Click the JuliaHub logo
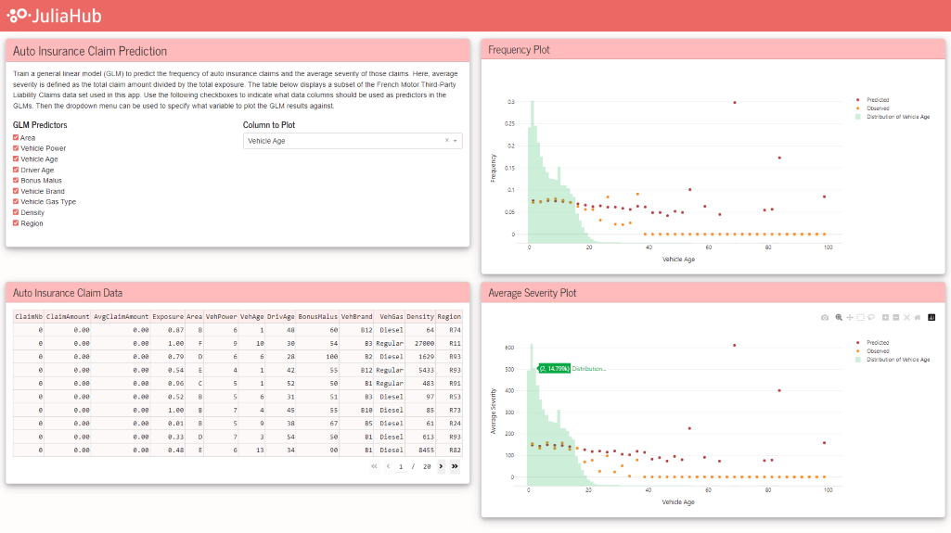 (x=55, y=16)
